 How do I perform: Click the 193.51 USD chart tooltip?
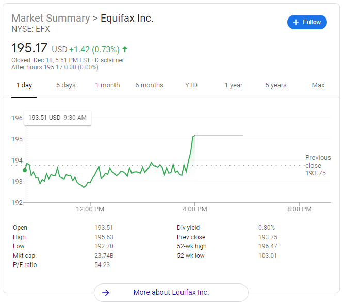pyautogui.click(x=57, y=118)
